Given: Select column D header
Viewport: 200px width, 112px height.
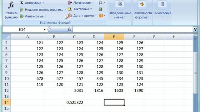Looking at the screenshot, I should tap(94, 37).
